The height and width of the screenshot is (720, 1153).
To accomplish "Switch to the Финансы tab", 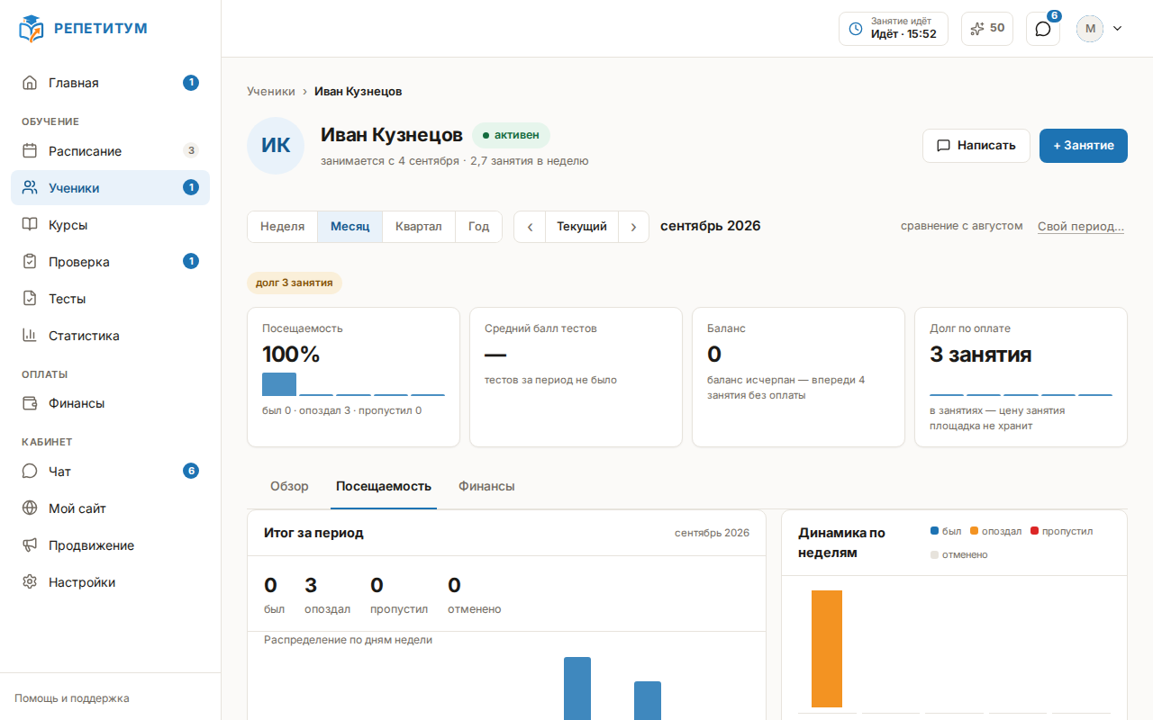I will [486, 486].
